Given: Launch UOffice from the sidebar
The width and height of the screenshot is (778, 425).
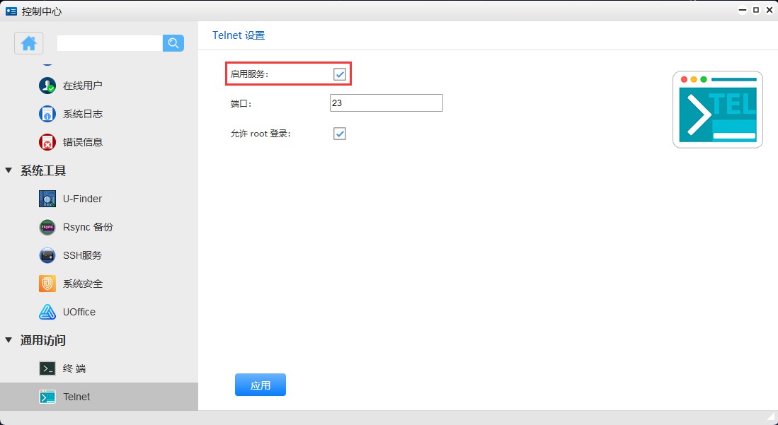Looking at the screenshot, I should point(79,312).
